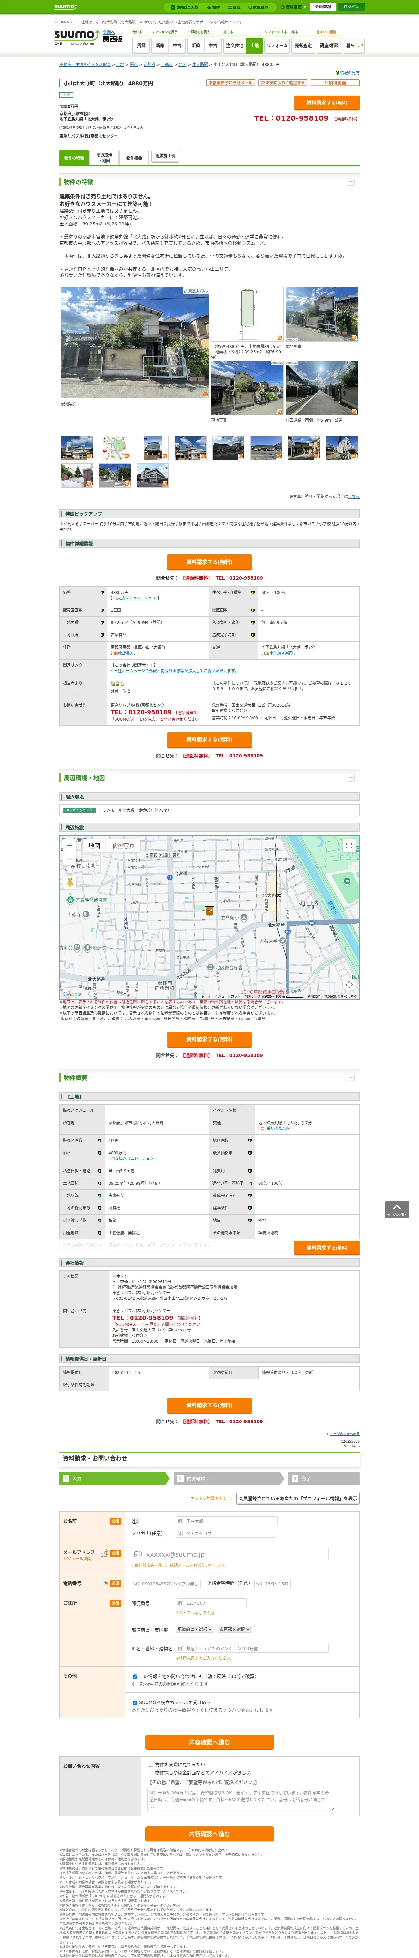This screenshot has width=419, height=1958.
Task: Click the orange 土地 marker on the map
Action: click(209, 910)
